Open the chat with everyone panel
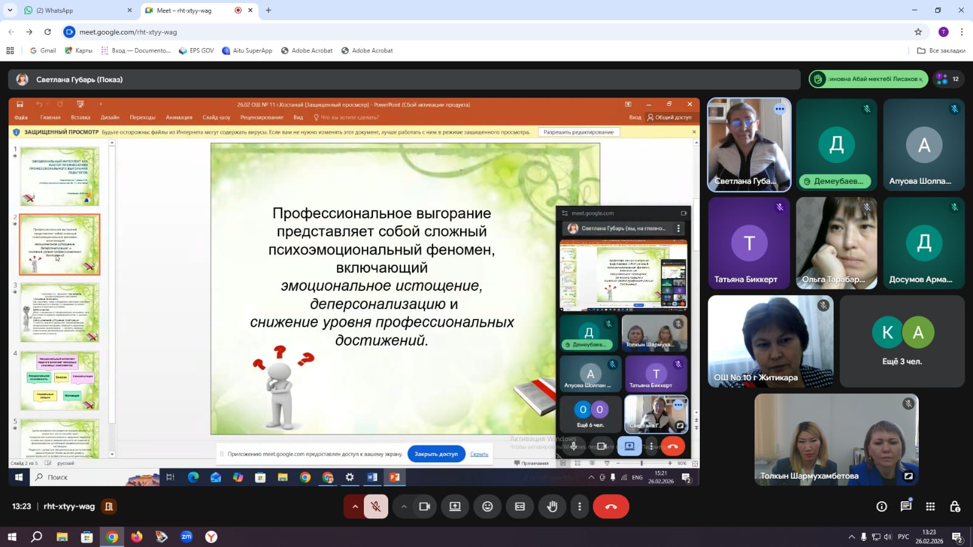Screen dimensions: 973x547 pyautogui.click(x=905, y=506)
